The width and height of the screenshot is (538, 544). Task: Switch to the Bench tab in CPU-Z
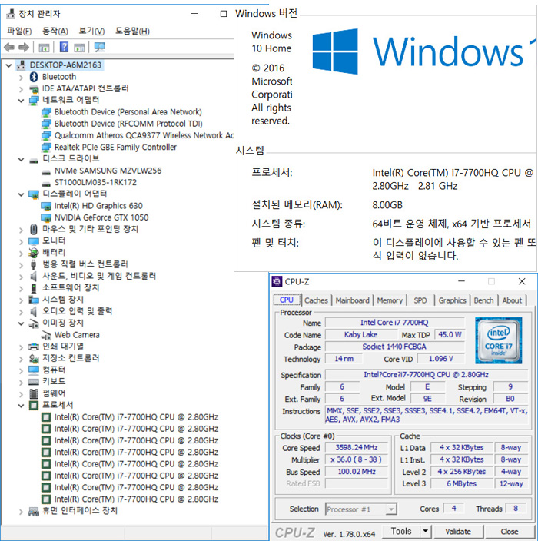483,300
